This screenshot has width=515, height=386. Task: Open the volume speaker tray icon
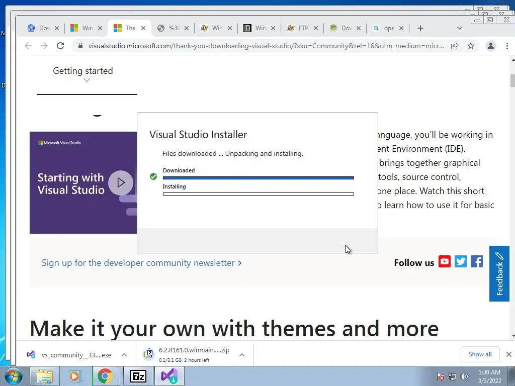tap(464, 376)
